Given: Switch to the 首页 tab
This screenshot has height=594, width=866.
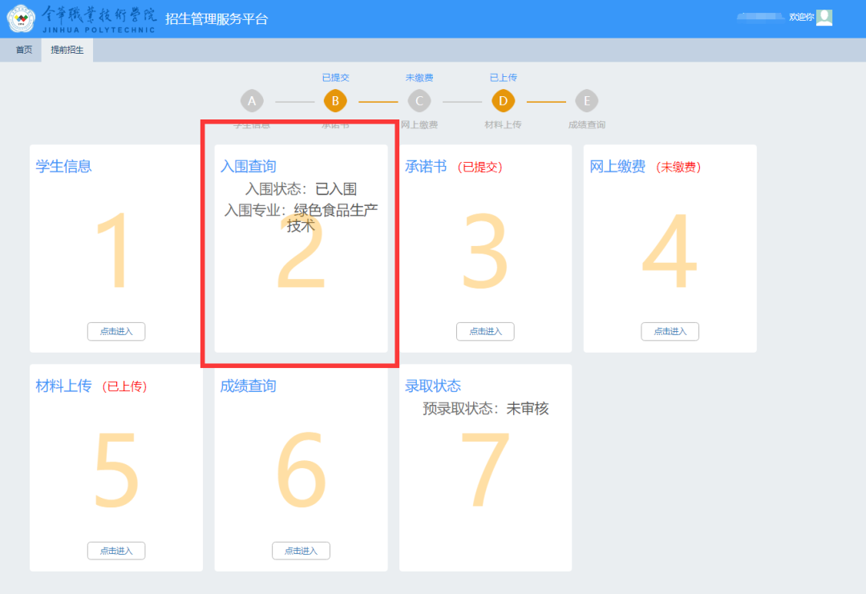Looking at the screenshot, I should coord(24,50).
